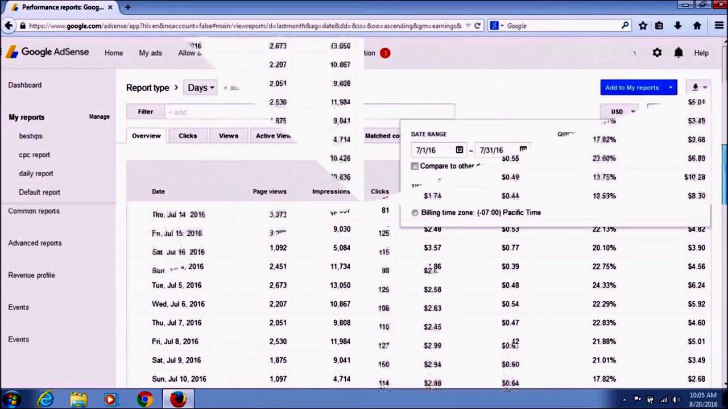Select Billing time zone Pacific Time radio
This screenshot has height=409, width=728.
[x=415, y=212]
